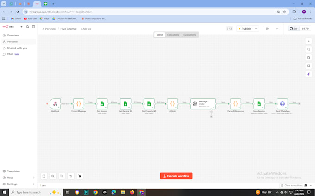
Task: Select the Get Session sheets node
Action: pyautogui.click(x=102, y=104)
